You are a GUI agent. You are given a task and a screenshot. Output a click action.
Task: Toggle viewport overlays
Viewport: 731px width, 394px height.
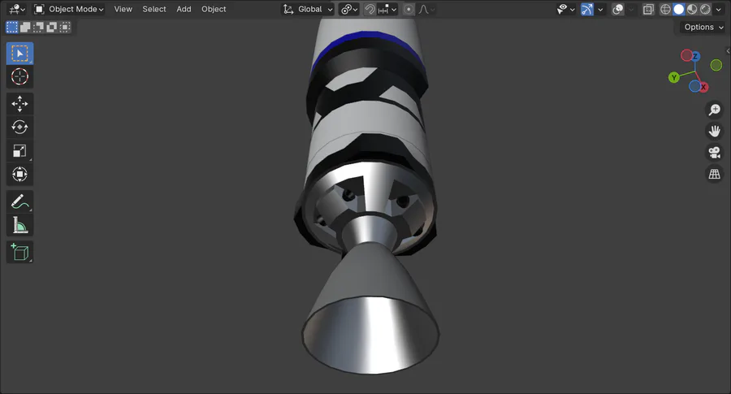(618, 9)
